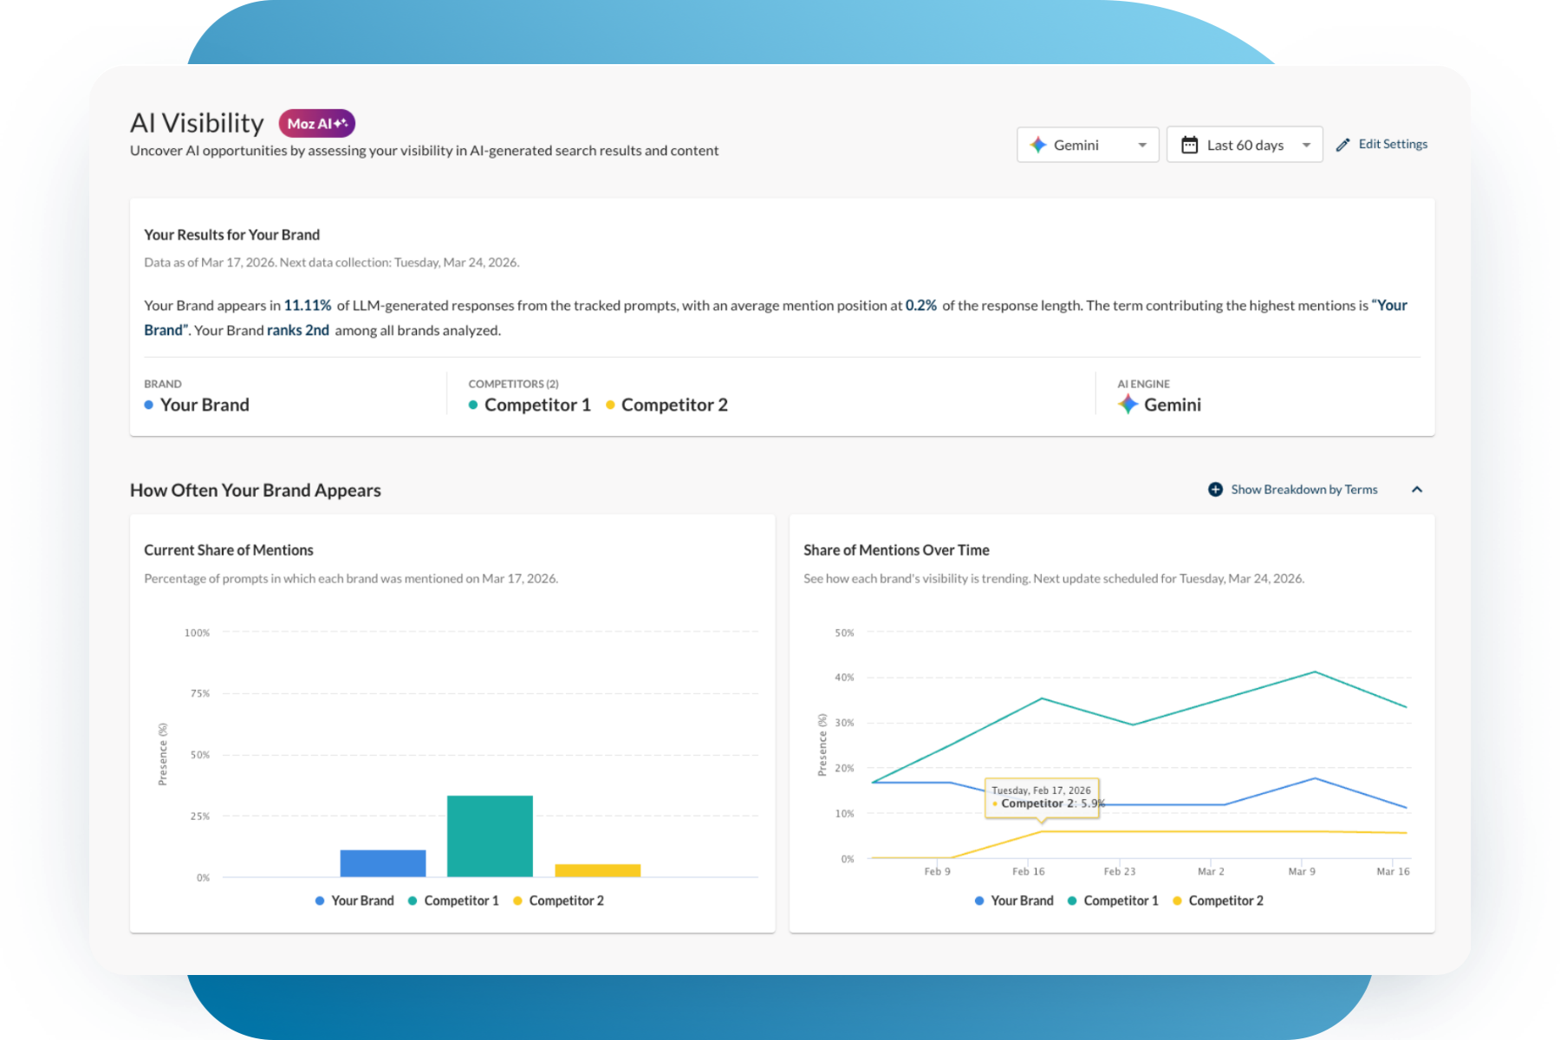This screenshot has height=1040, width=1560.
Task: Click the yellow dot beside Competitor 2 header
Action: 610,405
